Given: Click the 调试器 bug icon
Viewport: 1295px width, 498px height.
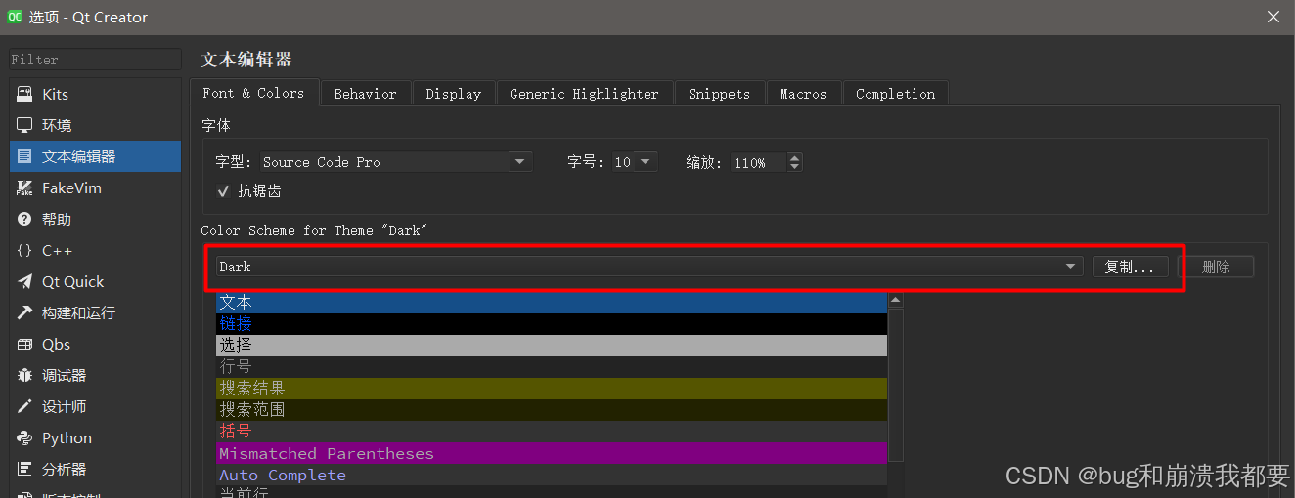Looking at the screenshot, I should tap(24, 375).
